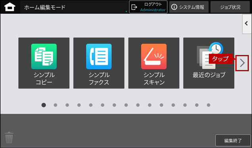Select the シンプルファクス blue fax icon
252x148 pixels.
pyautogui.click(x=99, y=56)
